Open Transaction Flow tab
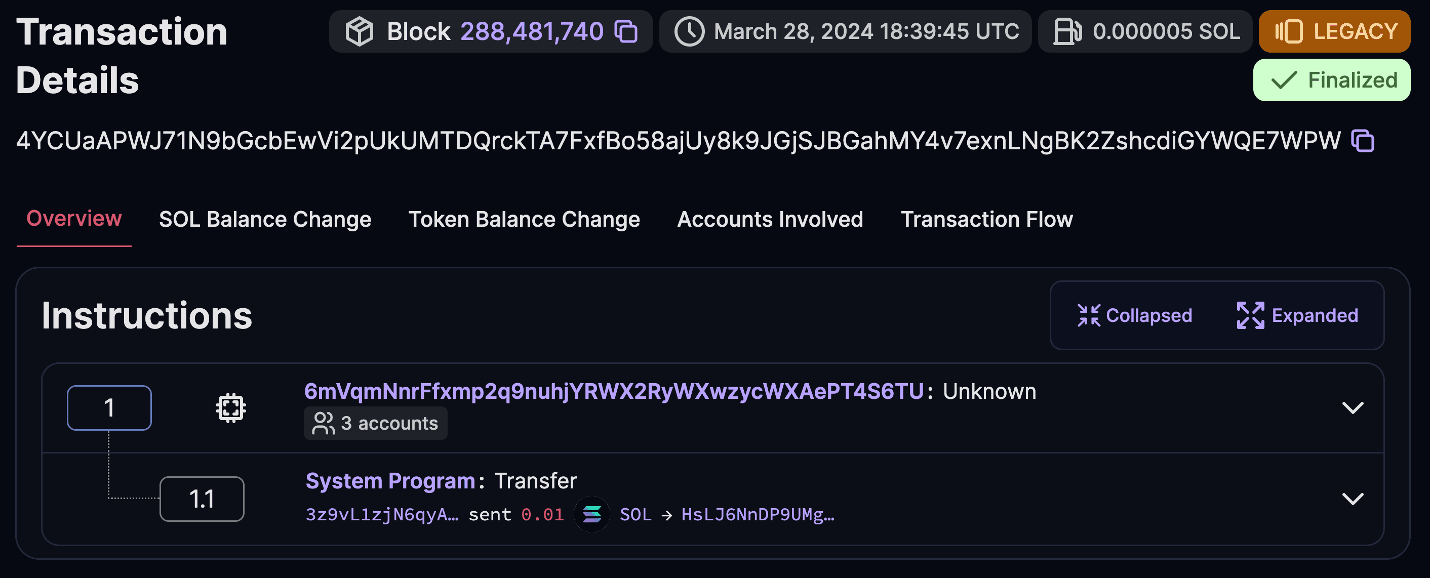Screen dimensions: 1430x578 coord(986,218)
